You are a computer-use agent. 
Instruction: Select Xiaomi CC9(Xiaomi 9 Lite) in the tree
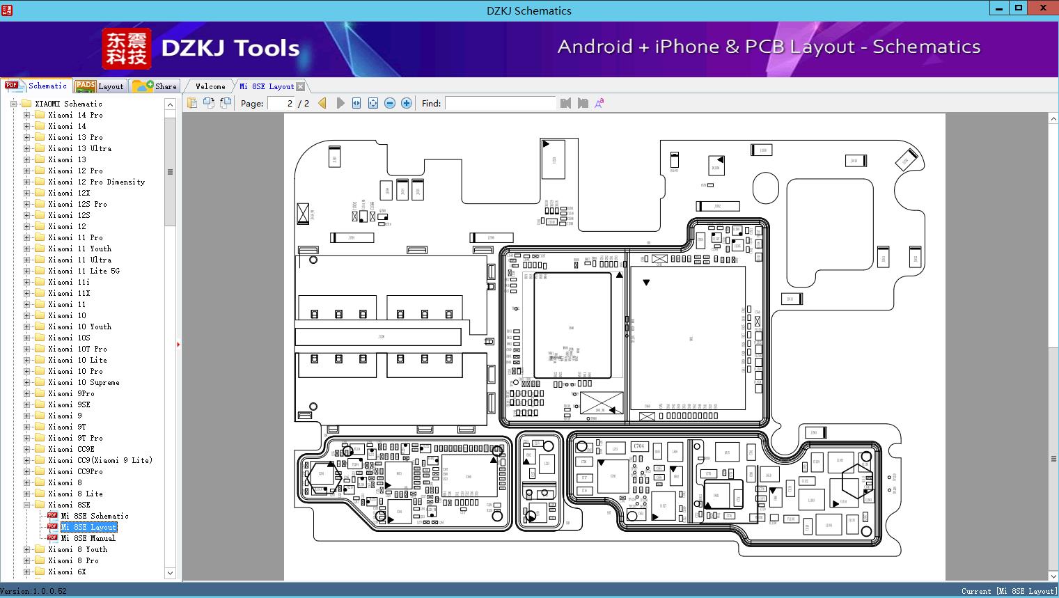(x=100, y=460)
